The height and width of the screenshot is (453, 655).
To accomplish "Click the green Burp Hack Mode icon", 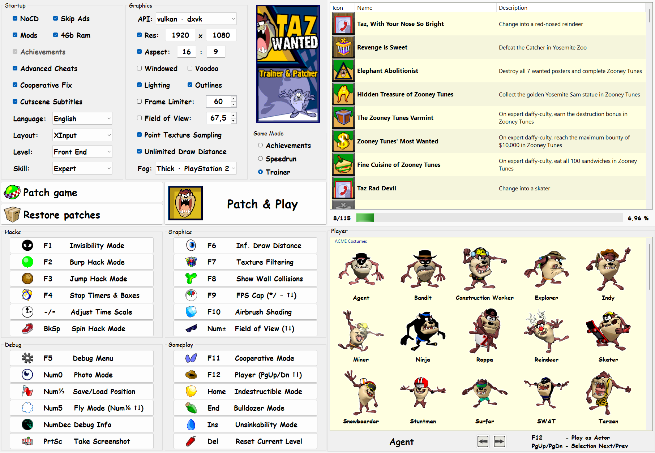I will (x=27, y=262).
